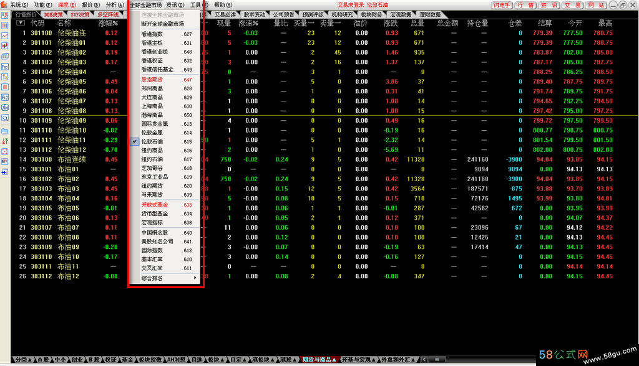Switch to the 宏观数据 tab

click(x=401, y=15)
